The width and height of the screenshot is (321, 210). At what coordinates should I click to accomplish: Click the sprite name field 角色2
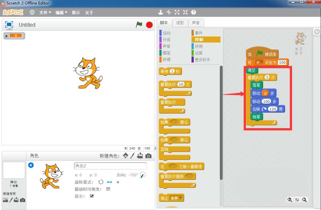click(x=110, y=166)
